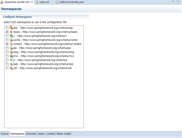Check the mvc namespace checkbox
The height and width of the screenshot is (138, 182).
(x=7, y=56)
